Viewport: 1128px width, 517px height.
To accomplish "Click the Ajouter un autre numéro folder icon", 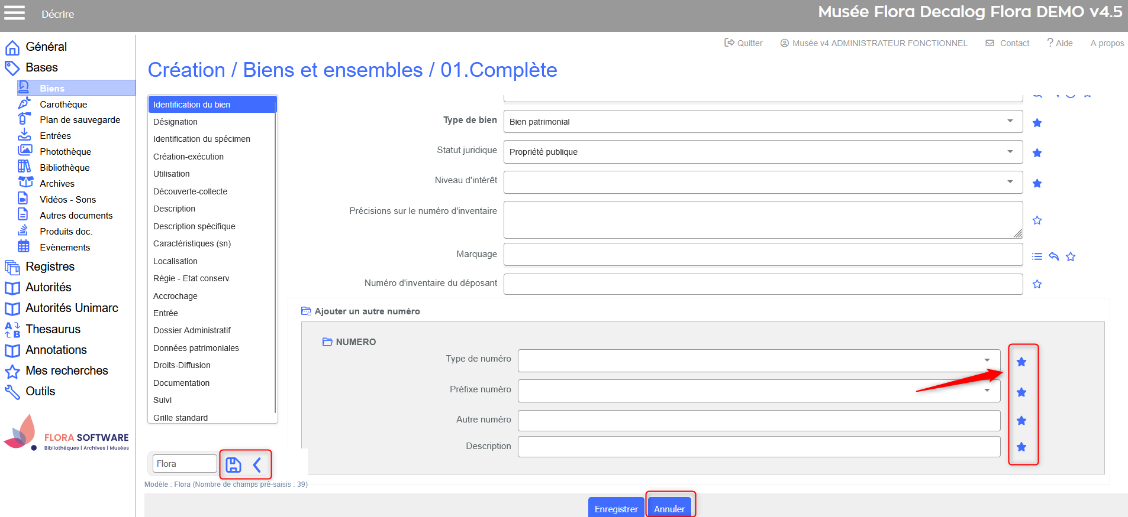I will point(306,311).
